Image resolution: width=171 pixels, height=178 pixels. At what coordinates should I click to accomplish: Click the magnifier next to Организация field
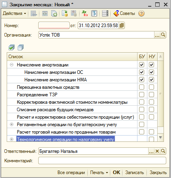(x=163, y=35)
